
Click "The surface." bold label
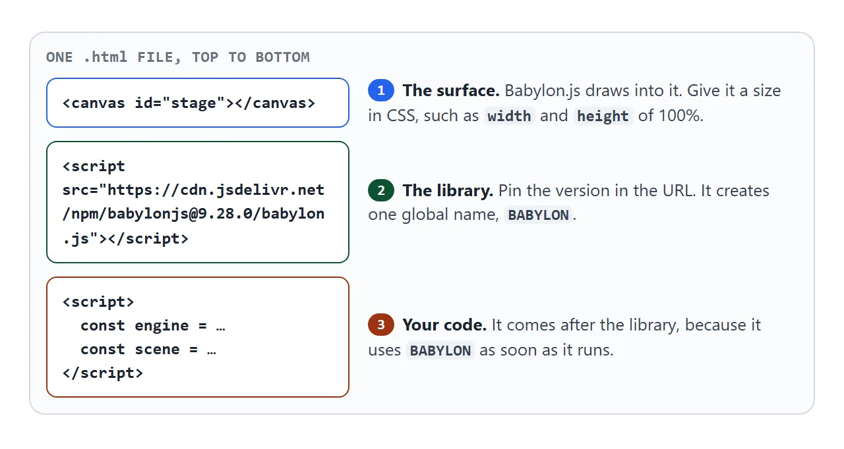451,90
